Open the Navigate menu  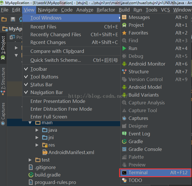point(48,10)
